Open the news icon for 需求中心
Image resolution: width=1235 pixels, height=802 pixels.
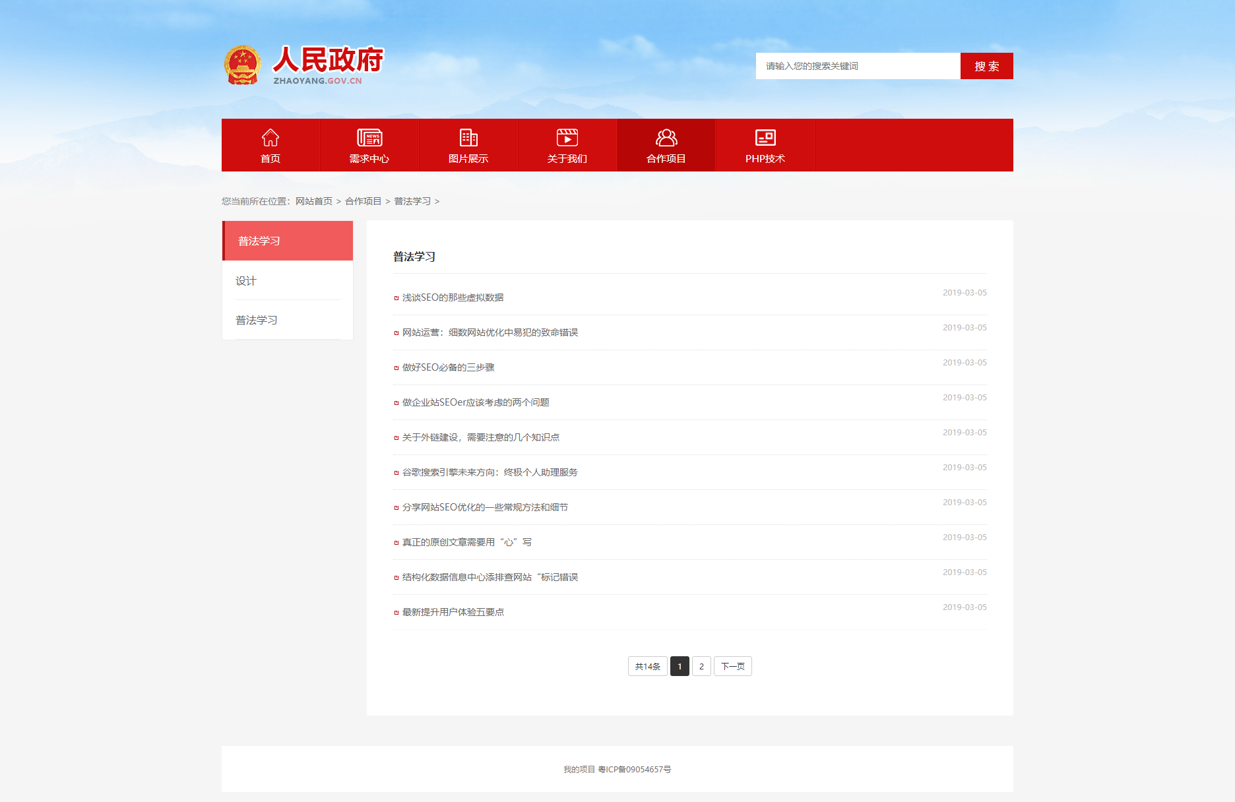[x=369, y=137]
